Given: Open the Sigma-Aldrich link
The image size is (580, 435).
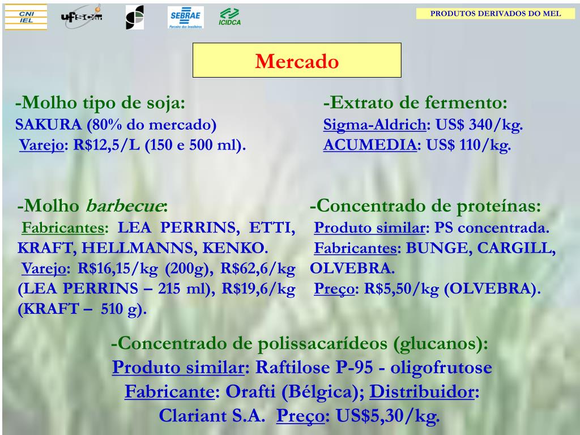Looking at the screenshot, I should [375, 125].
